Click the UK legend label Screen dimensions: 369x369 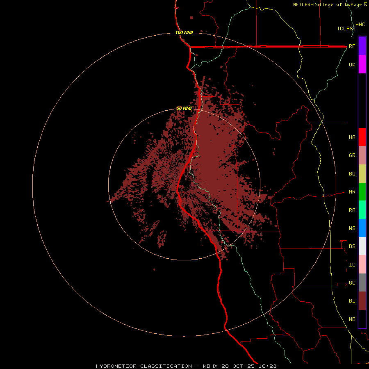[352, 64]
